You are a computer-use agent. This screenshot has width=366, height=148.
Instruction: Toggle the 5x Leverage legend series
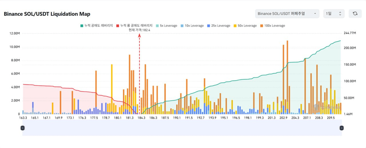click(166, 26)
